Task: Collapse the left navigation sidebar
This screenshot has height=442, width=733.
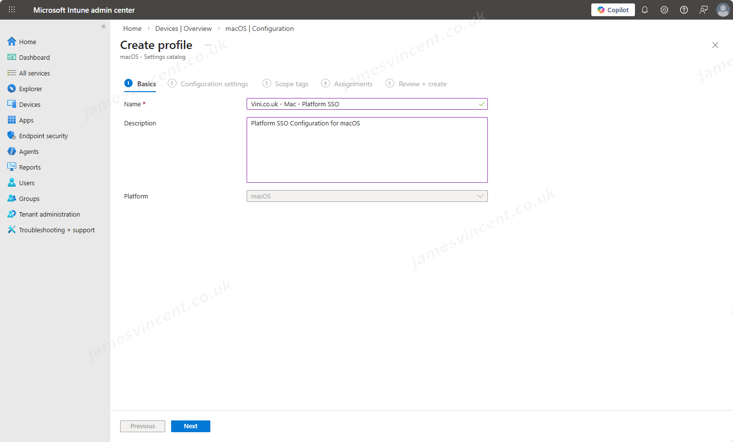Action: point(103,26)
